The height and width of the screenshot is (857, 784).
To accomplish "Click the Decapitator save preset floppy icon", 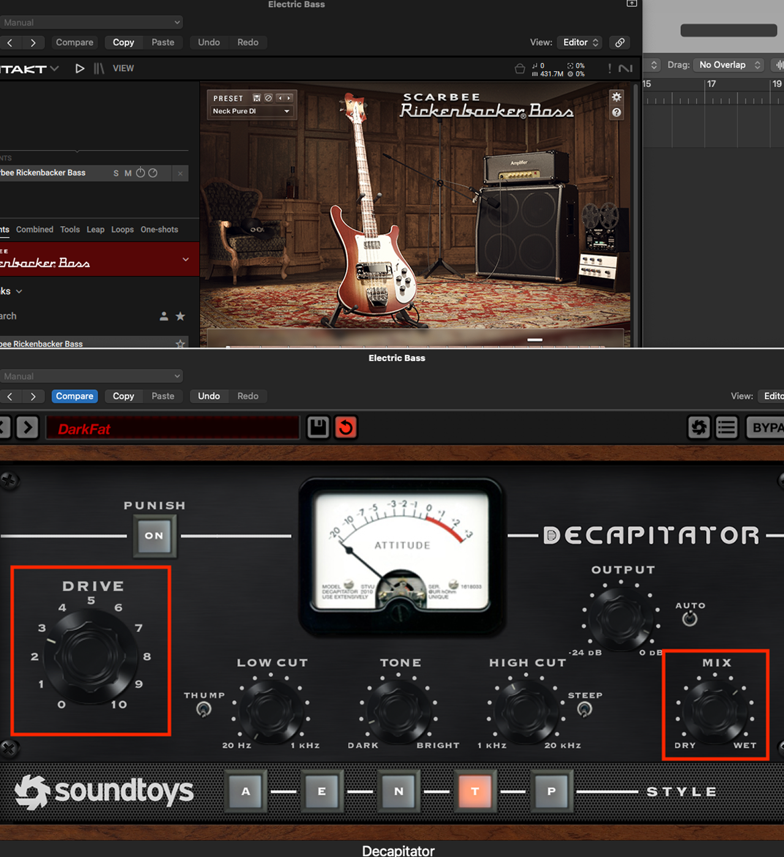I will click(318, 427).
